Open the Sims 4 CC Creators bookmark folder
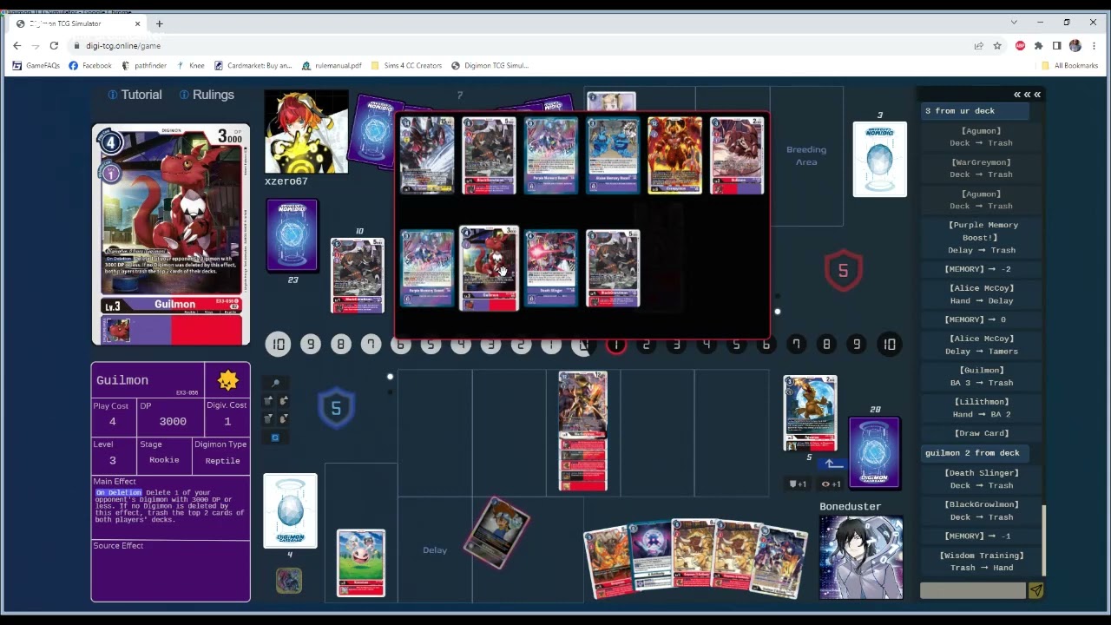Viewport: 1111px width, 625px height. click(x=406, y=65)
